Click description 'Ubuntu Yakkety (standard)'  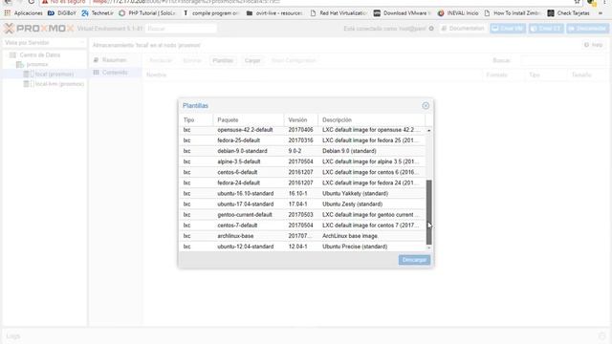(x=355, y=193)
